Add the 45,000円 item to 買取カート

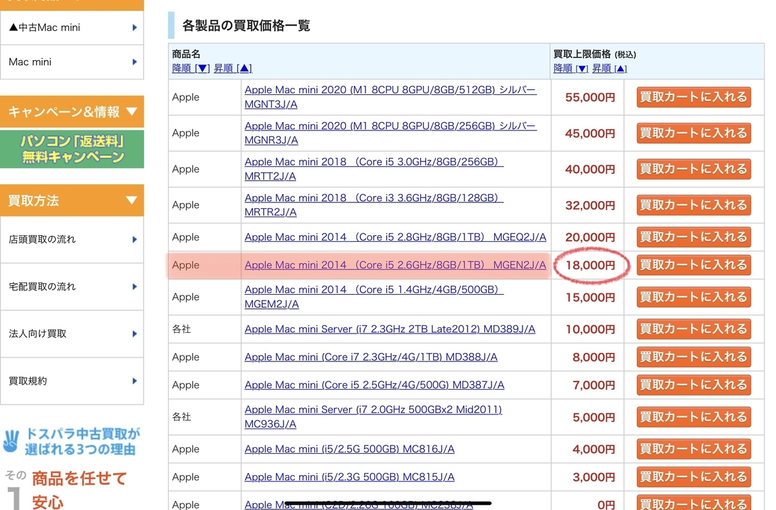pos(693,133)
